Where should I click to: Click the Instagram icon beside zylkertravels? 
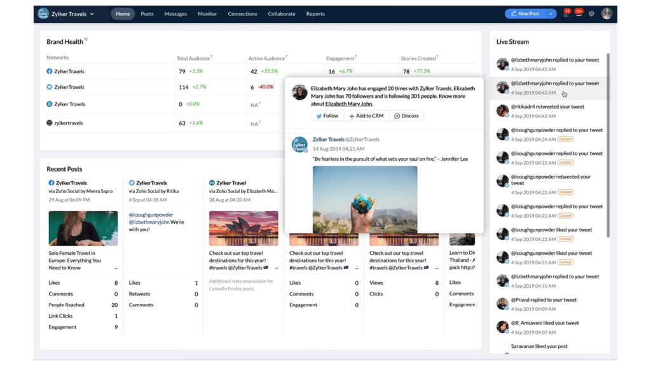pos(50,123)
